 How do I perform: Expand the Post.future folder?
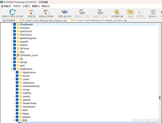(12, 34)
